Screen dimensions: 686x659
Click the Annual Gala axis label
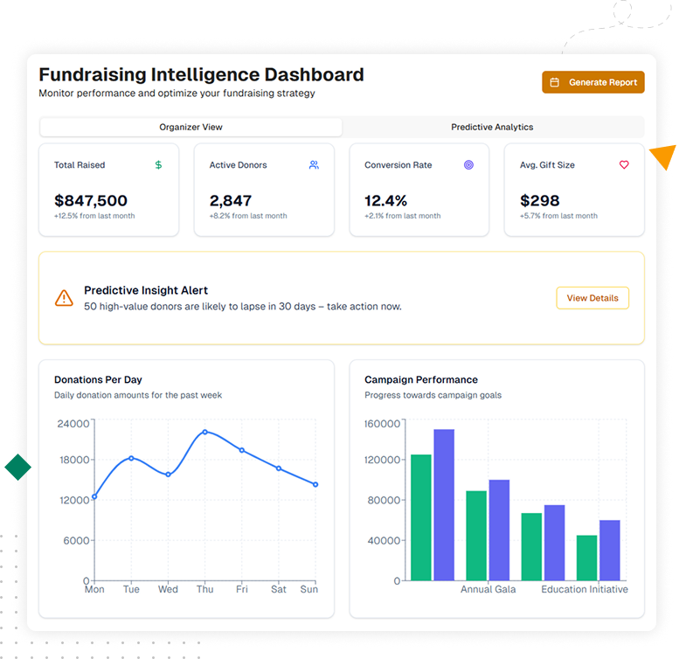488,589
